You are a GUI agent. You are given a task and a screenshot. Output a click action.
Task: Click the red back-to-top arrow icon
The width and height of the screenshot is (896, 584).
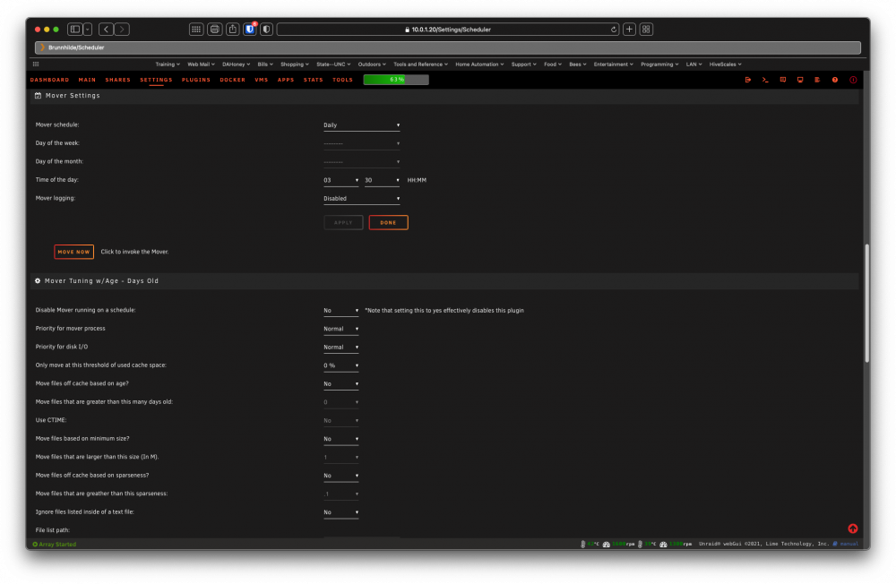(x=853, y=528)
